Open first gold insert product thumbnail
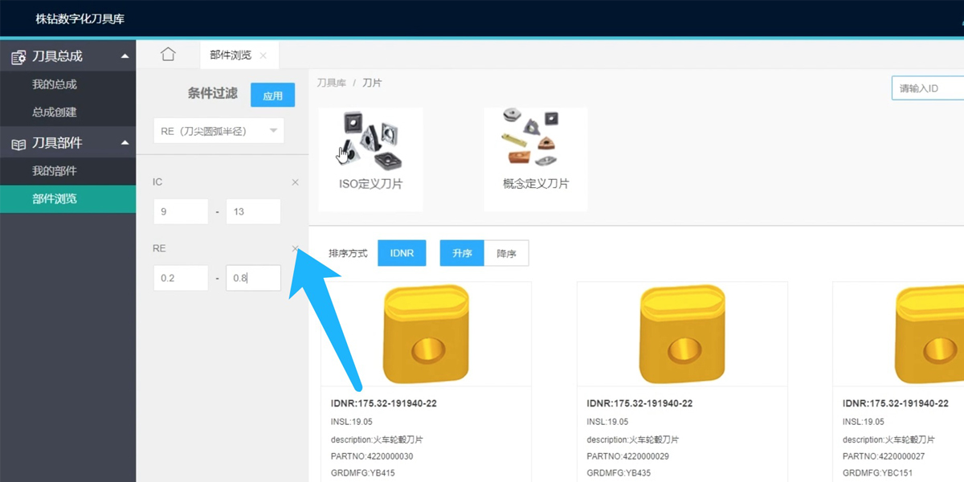Image resolution: width=964 pixels, height=482 pixels. (x=425, y=334)
